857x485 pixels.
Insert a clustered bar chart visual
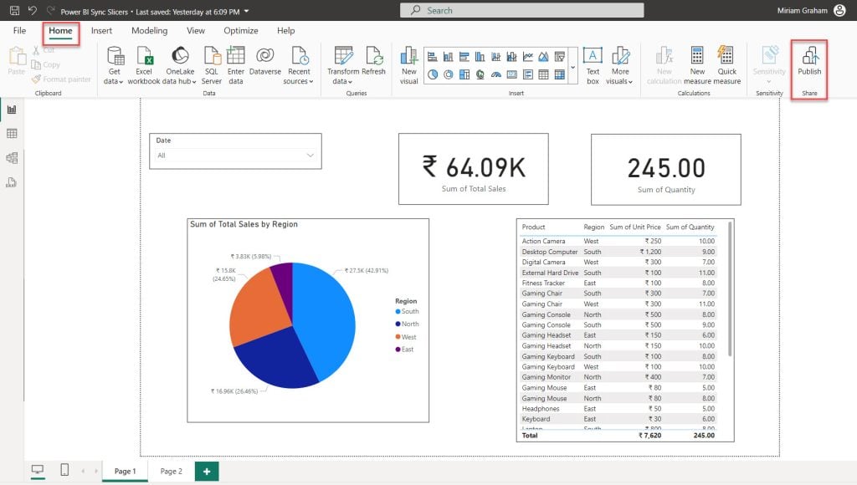tap(464, 57)
